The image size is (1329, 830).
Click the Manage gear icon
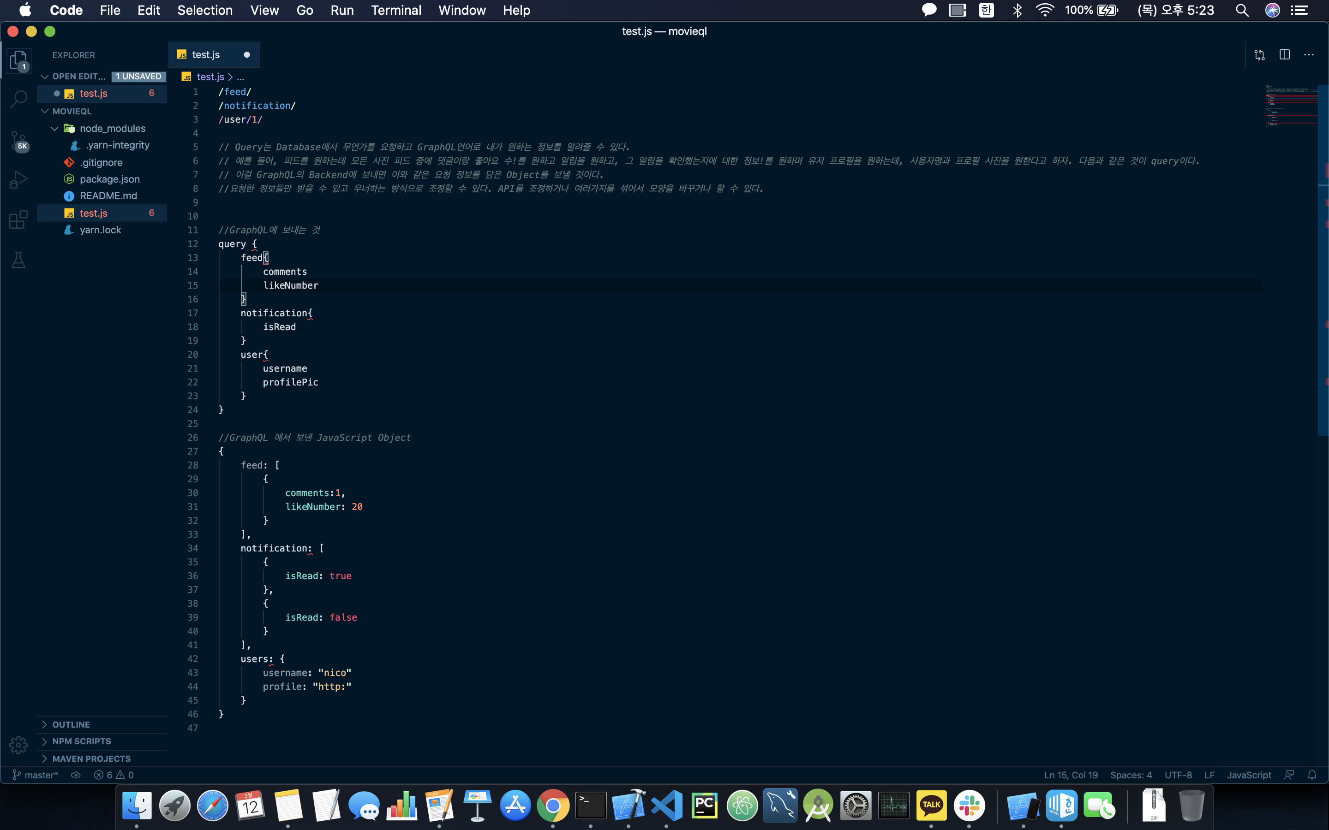18,745
